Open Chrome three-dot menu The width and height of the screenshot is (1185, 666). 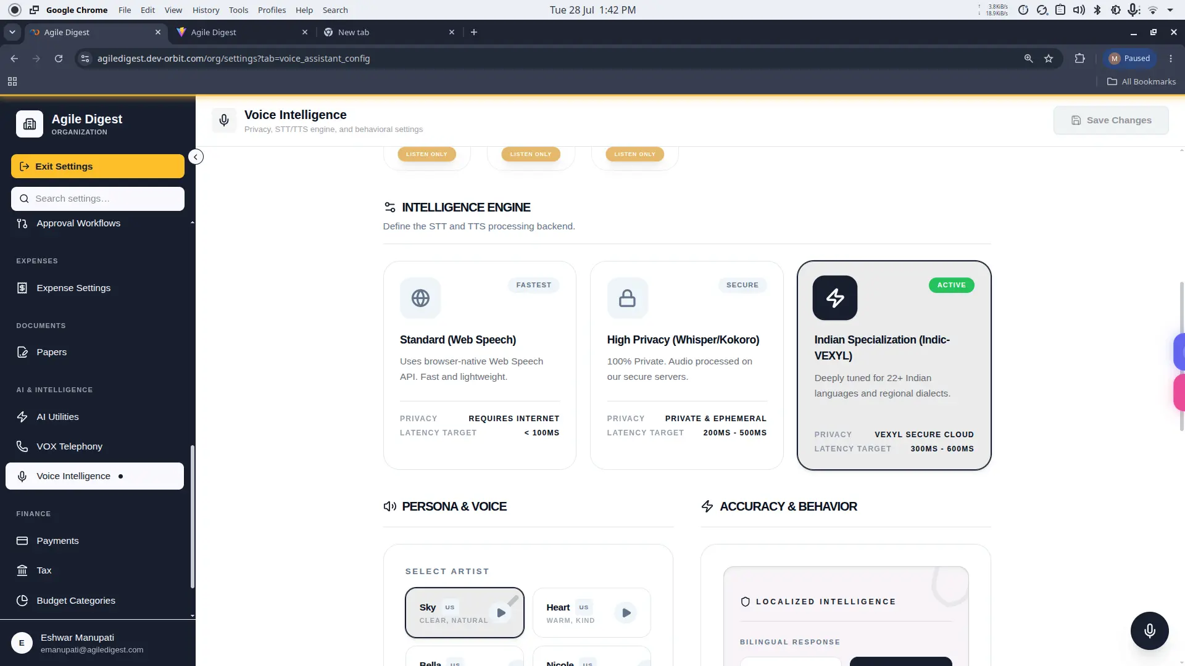tap(1171, 59)
